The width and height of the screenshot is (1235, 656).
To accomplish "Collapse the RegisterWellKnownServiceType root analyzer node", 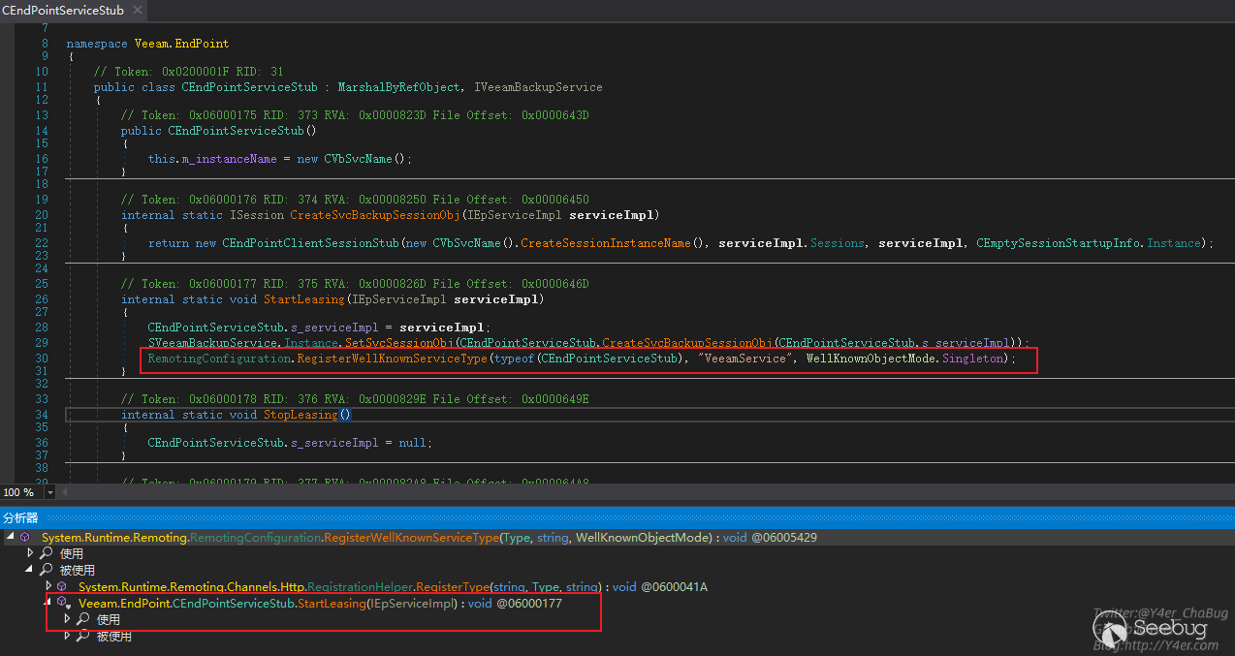I will click(10, 537).
